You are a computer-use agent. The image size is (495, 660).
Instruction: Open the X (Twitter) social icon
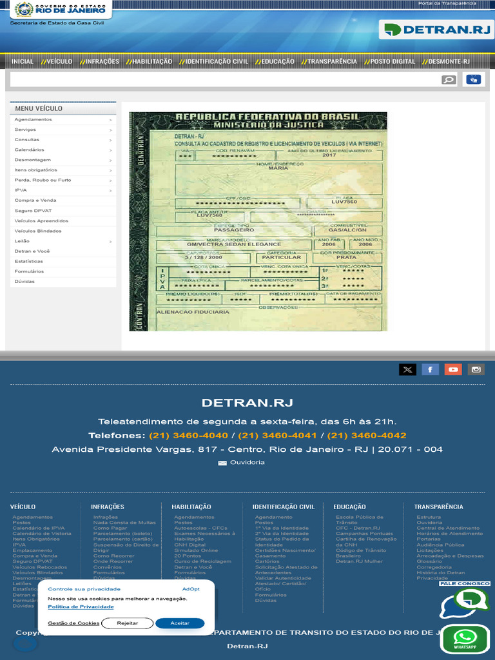[x=407, y=369]
